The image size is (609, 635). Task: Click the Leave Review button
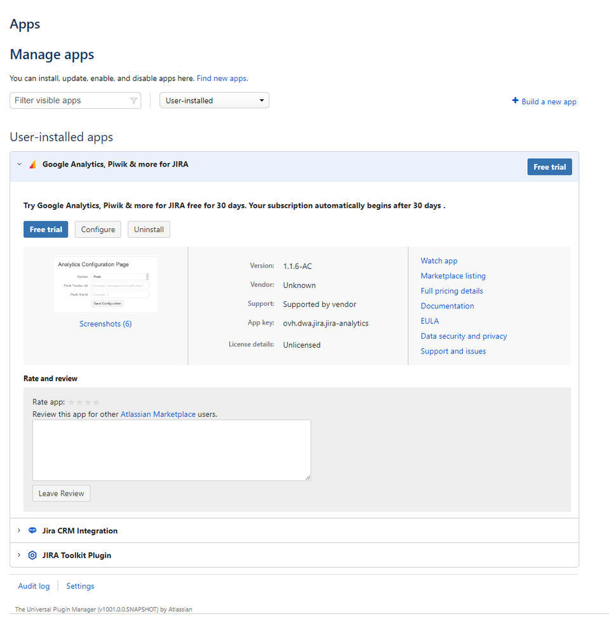point(61,493)
